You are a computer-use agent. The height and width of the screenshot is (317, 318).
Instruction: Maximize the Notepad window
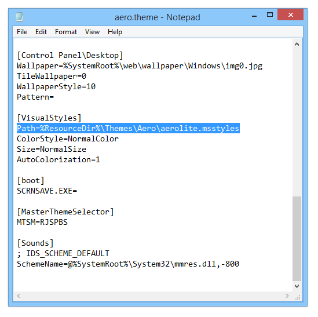pyautogui.click(x=270, y=14)
